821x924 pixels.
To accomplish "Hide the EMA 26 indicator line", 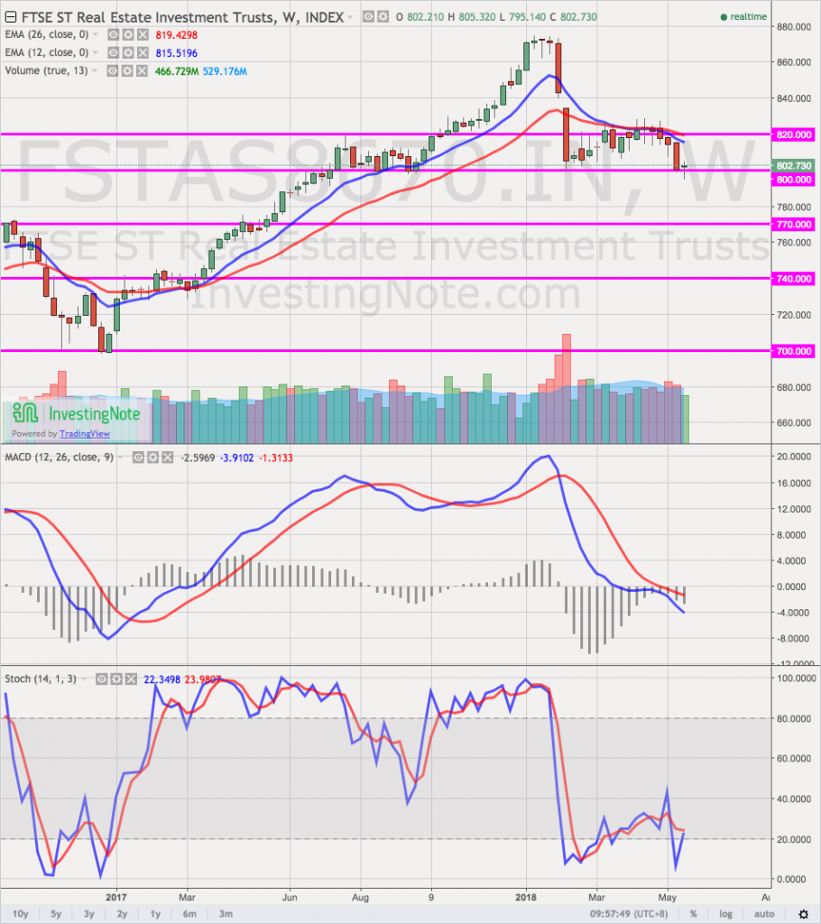I will pos(113,33).
